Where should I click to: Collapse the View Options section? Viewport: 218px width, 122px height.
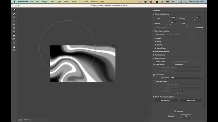click(154, 58)
